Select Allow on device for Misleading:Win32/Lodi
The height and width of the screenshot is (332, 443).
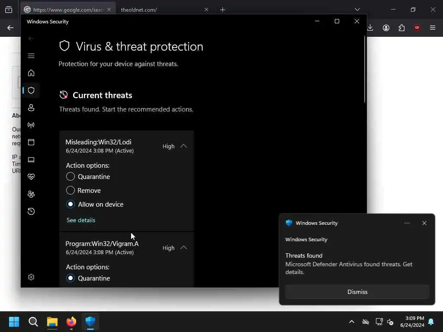pyautogui.click(x=71, y=204)
